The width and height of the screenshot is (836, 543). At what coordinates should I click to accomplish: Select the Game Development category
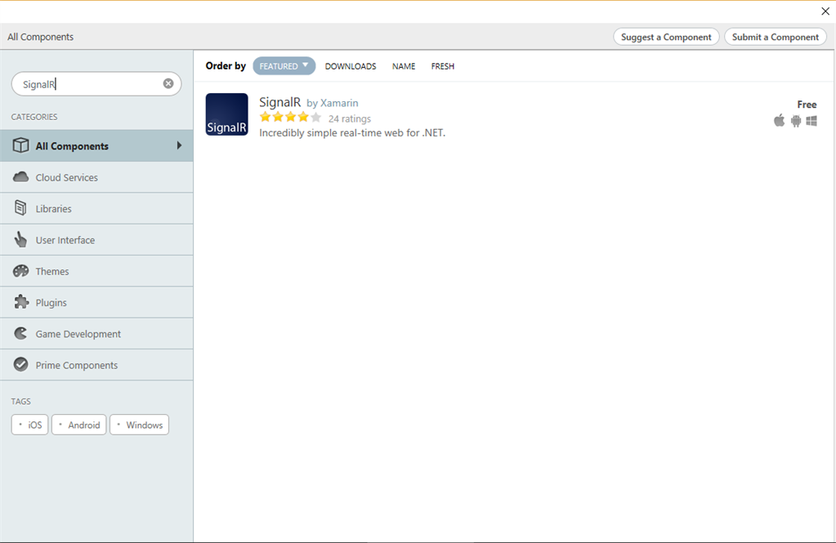click(96, 334)
